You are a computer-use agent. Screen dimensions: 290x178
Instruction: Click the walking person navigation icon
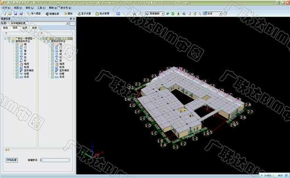tap(178, 14)
